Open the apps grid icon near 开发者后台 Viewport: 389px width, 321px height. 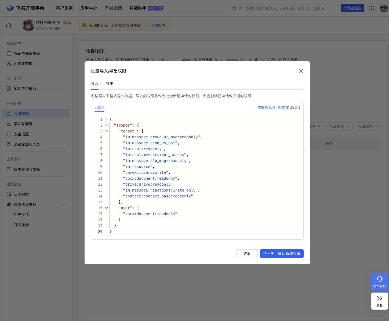(372, 8)
